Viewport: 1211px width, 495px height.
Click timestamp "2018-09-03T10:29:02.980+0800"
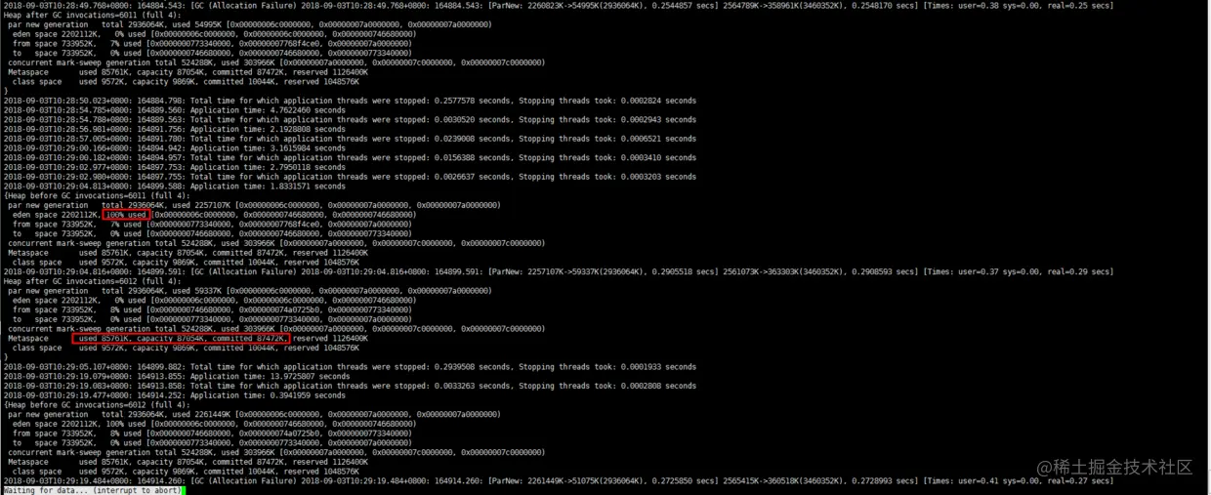[68, 177]
